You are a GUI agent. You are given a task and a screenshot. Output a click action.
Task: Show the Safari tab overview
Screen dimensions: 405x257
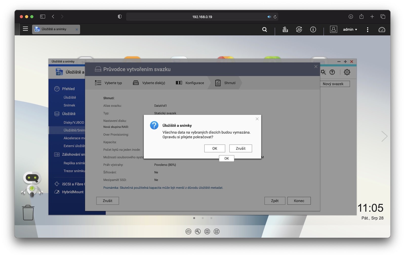[383, 17]
